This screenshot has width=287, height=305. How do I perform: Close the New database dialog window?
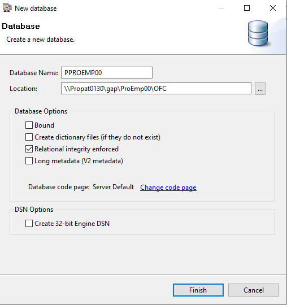pyautogui.click(x=273, y=8)
